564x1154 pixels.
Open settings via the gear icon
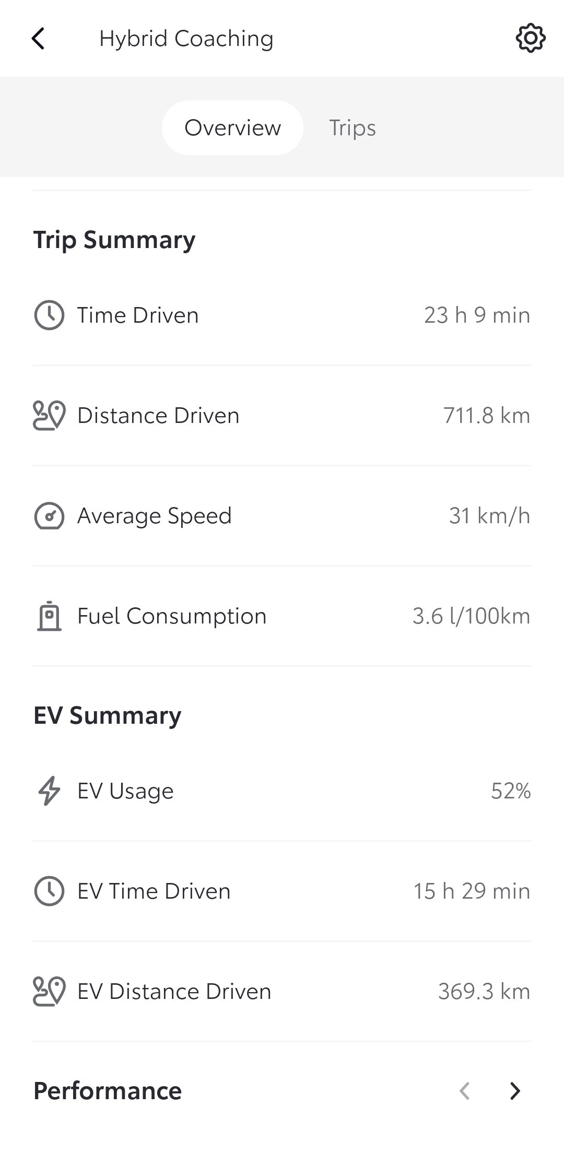pos(531,38)
